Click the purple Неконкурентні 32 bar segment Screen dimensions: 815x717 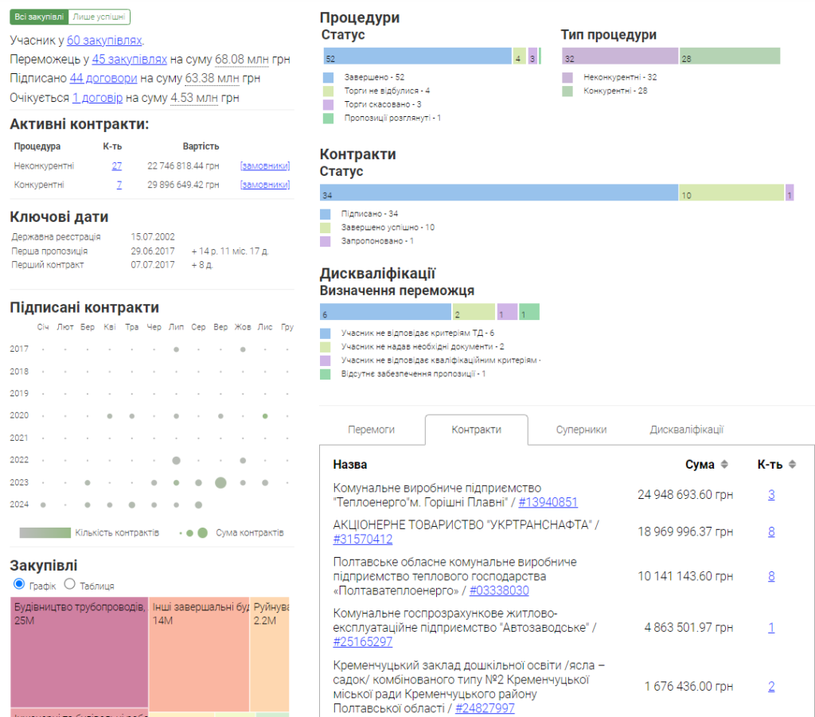click(x=619, y=57)
